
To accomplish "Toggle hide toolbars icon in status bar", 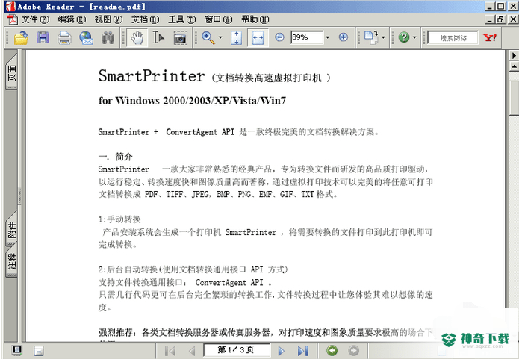I will [x=39, y=351].
